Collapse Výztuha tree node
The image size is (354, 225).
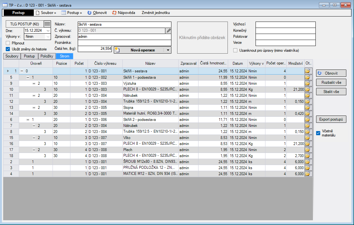click(34, 83)
